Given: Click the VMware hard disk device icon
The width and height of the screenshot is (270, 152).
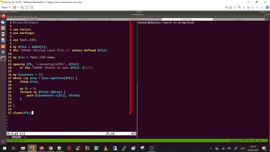Looking at the screenshot, I should [x=230, y=8].
